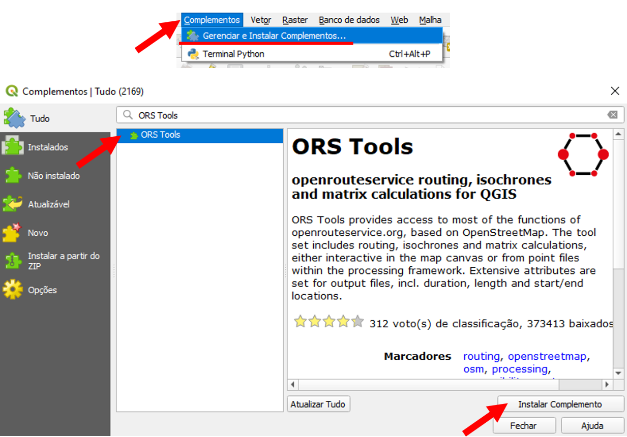Open the Tudo plugins category icon
The width and height of the screenshot is (627, 437).
[x=14, y=118]
